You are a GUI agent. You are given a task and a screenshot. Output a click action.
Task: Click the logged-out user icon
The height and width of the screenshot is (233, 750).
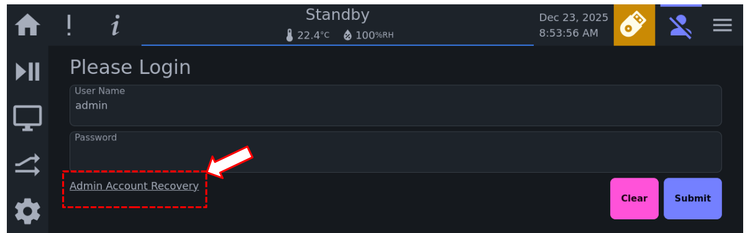(x=681, y=25)
